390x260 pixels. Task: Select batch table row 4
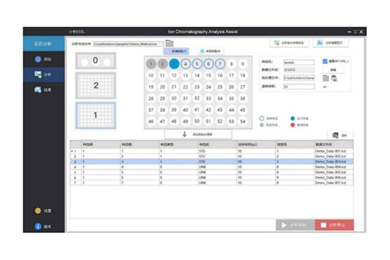coord(212,167)
